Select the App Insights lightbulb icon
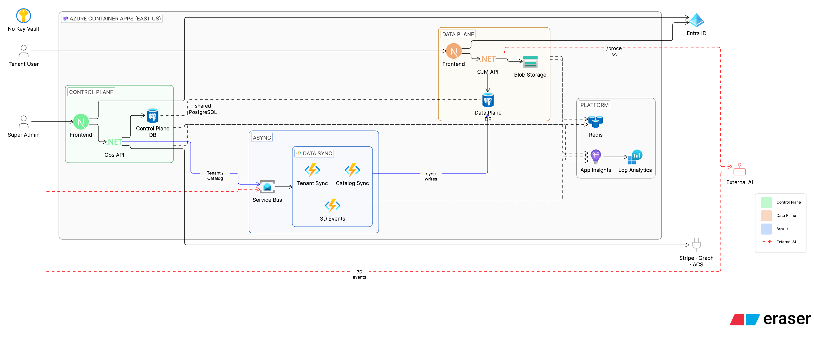The image size is (814, 360). point(596,157)
